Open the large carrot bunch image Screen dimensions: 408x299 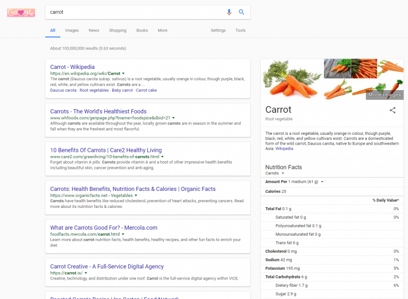[292, 79]
